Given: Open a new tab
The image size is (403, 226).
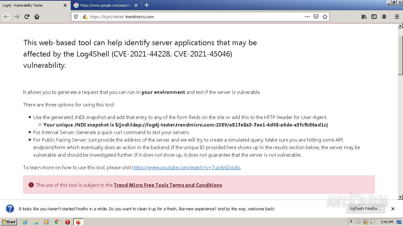Looking at the screenshot, I should 147,5.
